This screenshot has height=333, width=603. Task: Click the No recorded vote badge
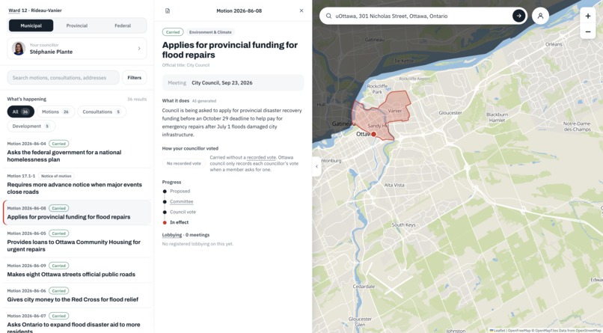point(184,163)
